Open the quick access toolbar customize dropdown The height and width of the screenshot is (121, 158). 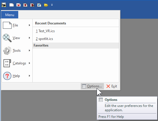(x=52, y=5)
